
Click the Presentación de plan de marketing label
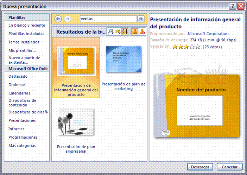click(123, 86)
